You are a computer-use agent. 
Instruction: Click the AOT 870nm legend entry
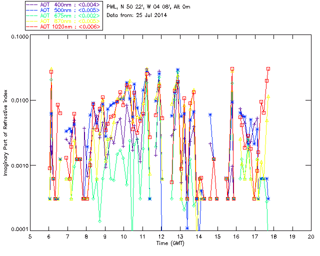tap(63, 21)
